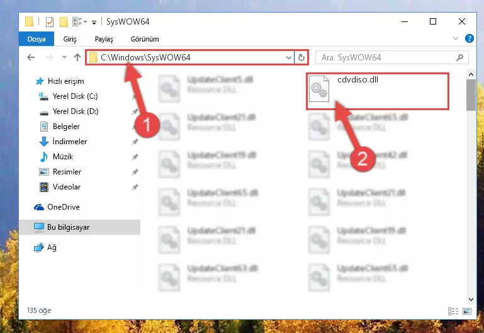The width and height of the screenshot is (484, 333).
Task: Click the pin icon beside Videolar
Action: 135,187
